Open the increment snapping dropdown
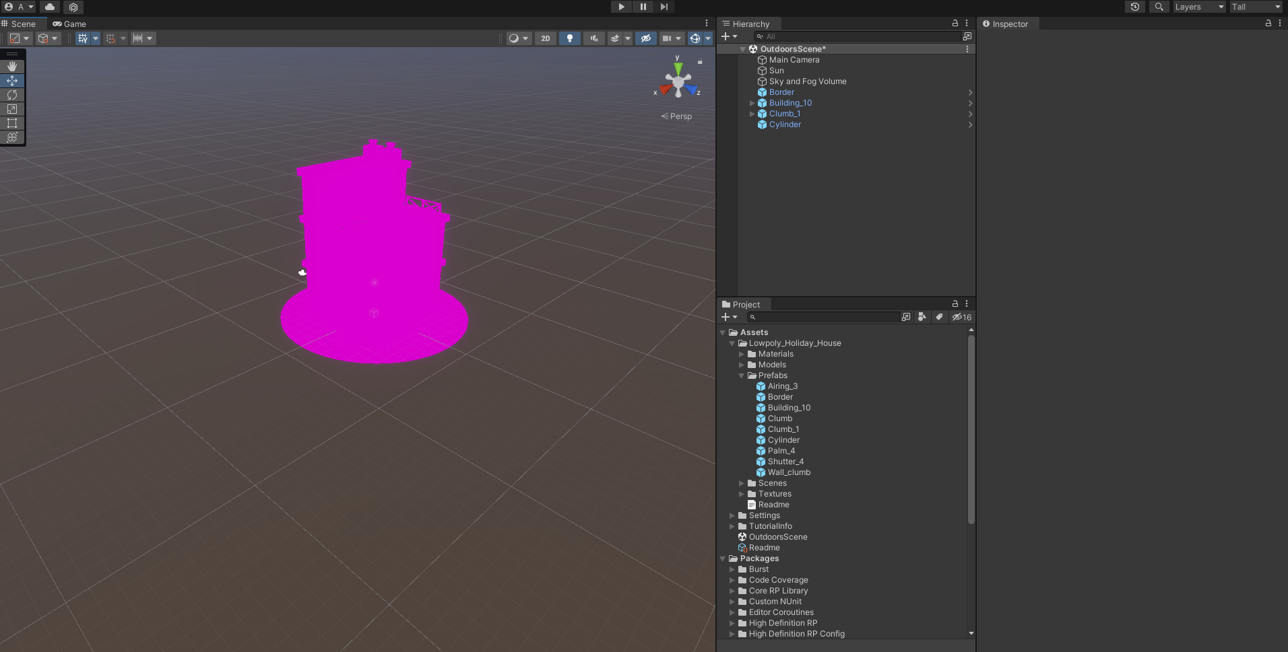Screen dimensions: 1288x652 coord(143,38)
